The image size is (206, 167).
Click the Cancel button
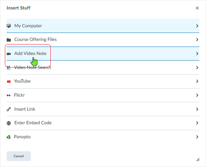pyautogui.click(x=19, y=156)
